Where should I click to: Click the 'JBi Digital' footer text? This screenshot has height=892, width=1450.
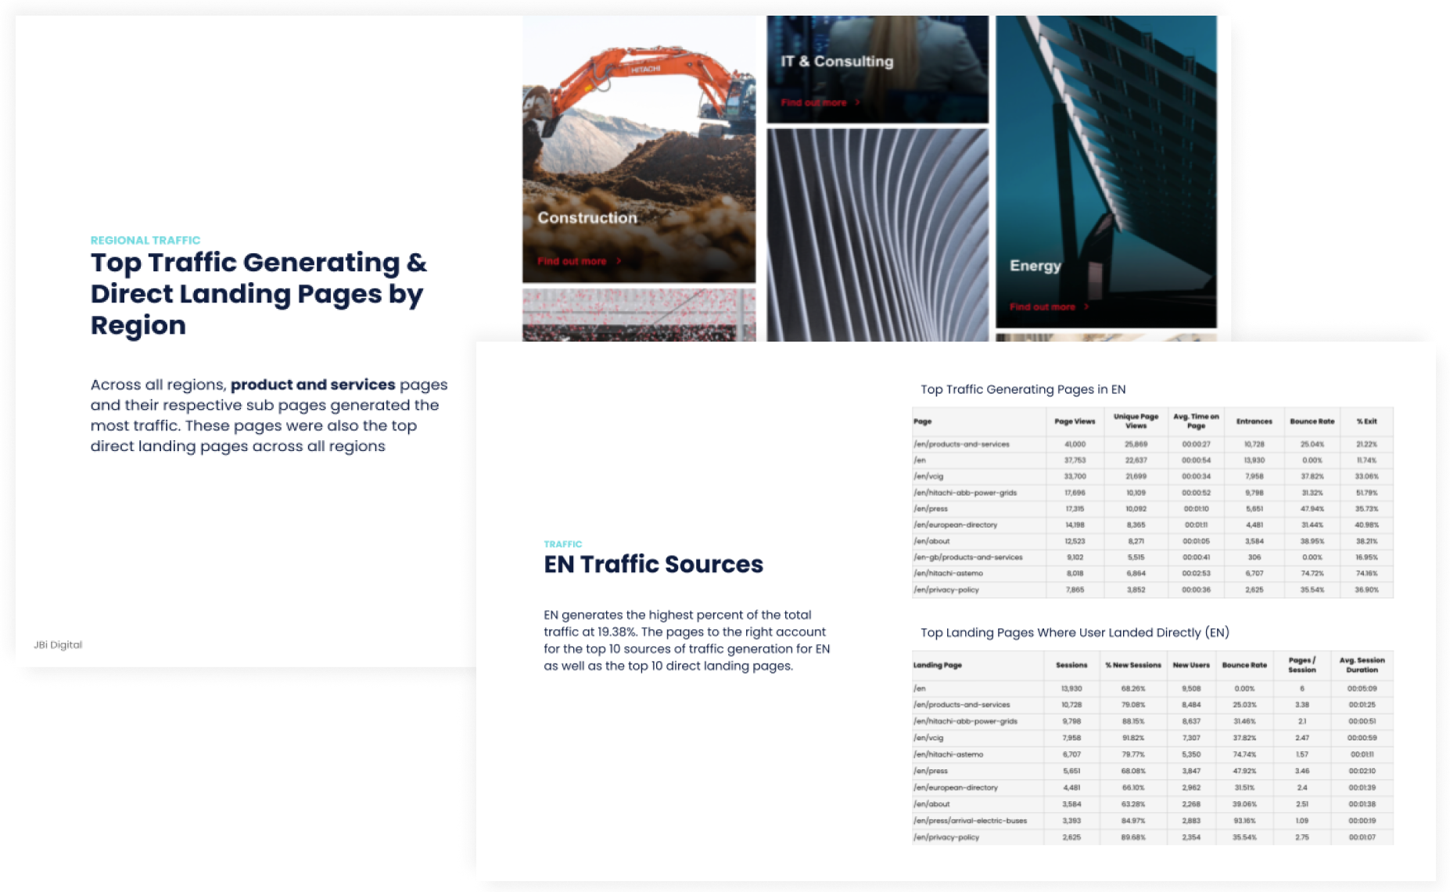point(58,644)
